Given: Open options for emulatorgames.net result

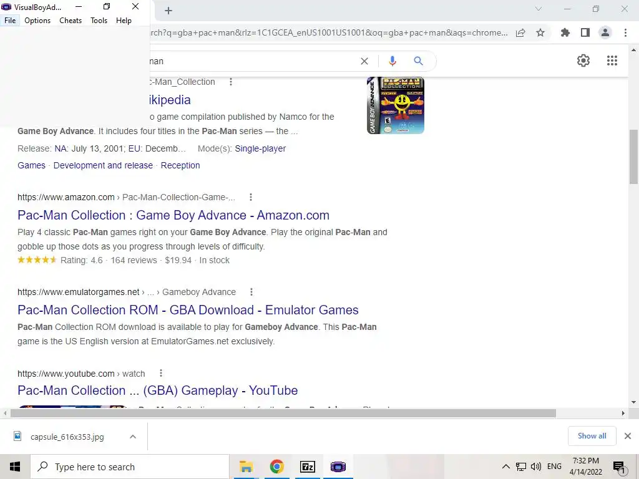Looking at the screenshot, I should (x=251, y=292).
